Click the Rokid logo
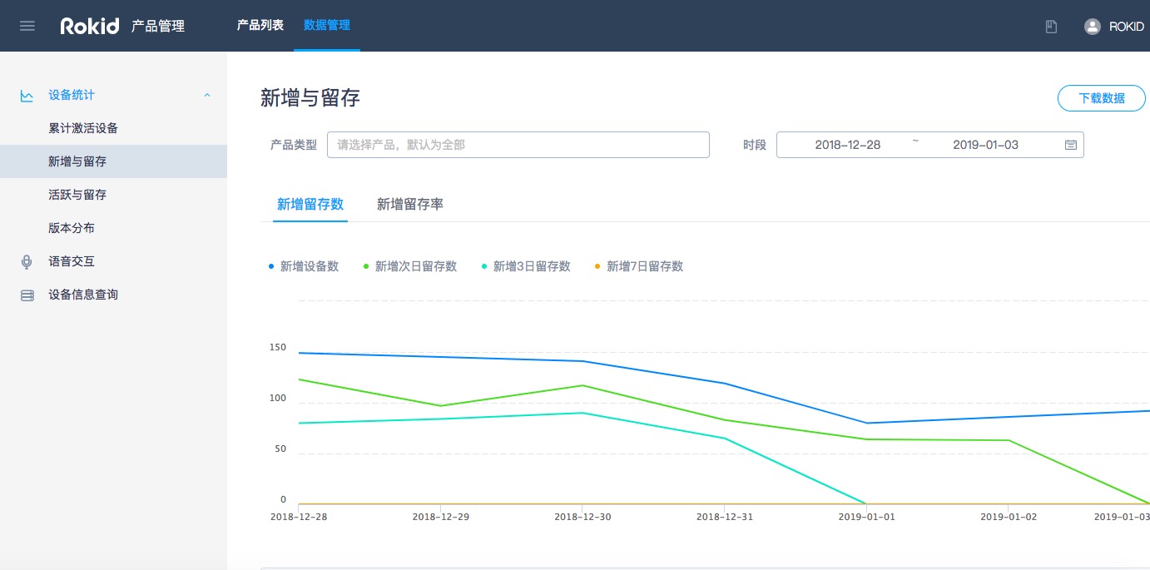 tap(90, 26)
